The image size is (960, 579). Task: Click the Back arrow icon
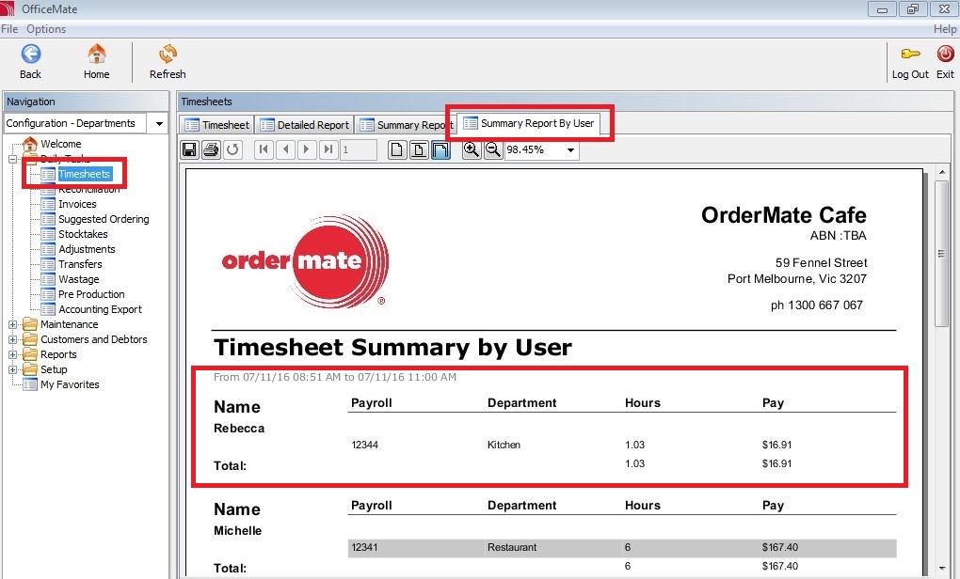(x=31, y=54)
